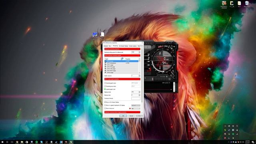Toggle the checkmark beside GPU1 power
The width and height of the screenshot is (256, 144).
(106, 61)
